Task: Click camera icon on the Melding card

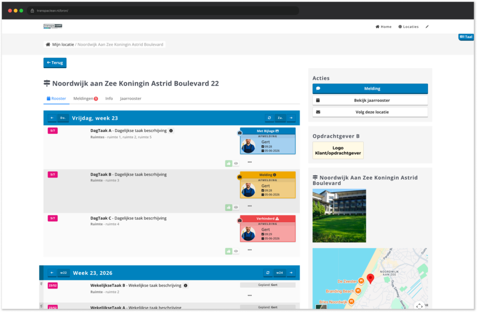Action: [x=240, y=177]
